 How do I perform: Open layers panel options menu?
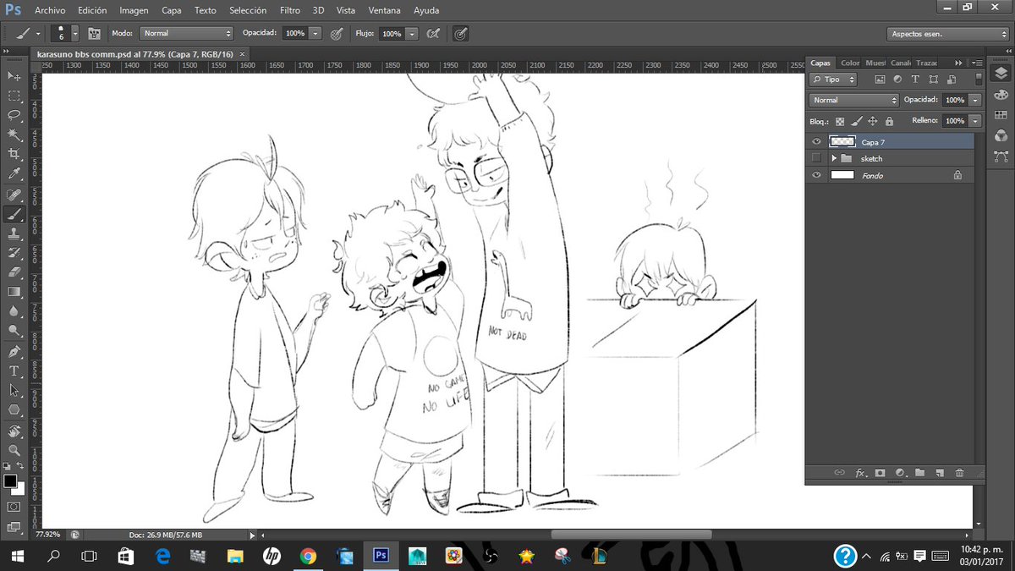pos(978,63)
